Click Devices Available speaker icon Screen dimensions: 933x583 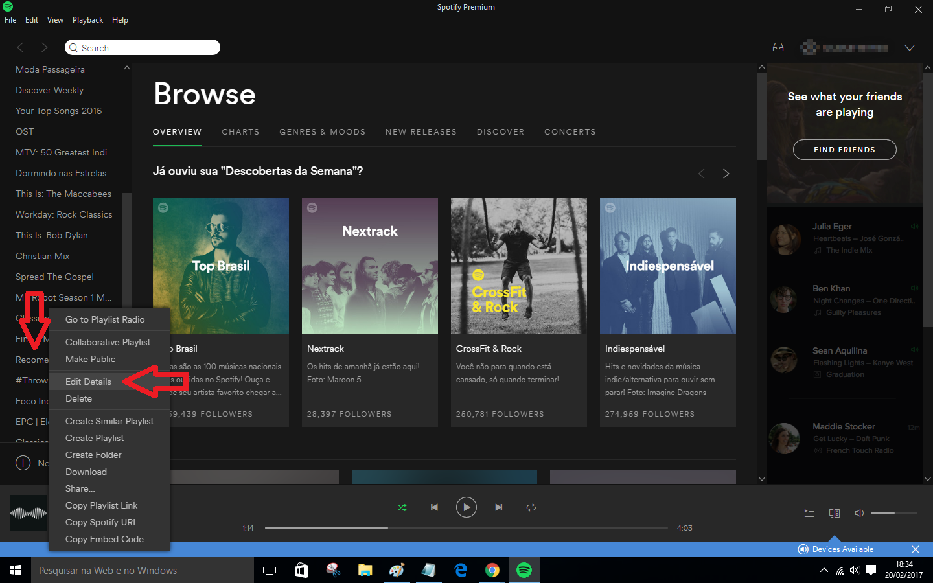click(x=803, y=549)
